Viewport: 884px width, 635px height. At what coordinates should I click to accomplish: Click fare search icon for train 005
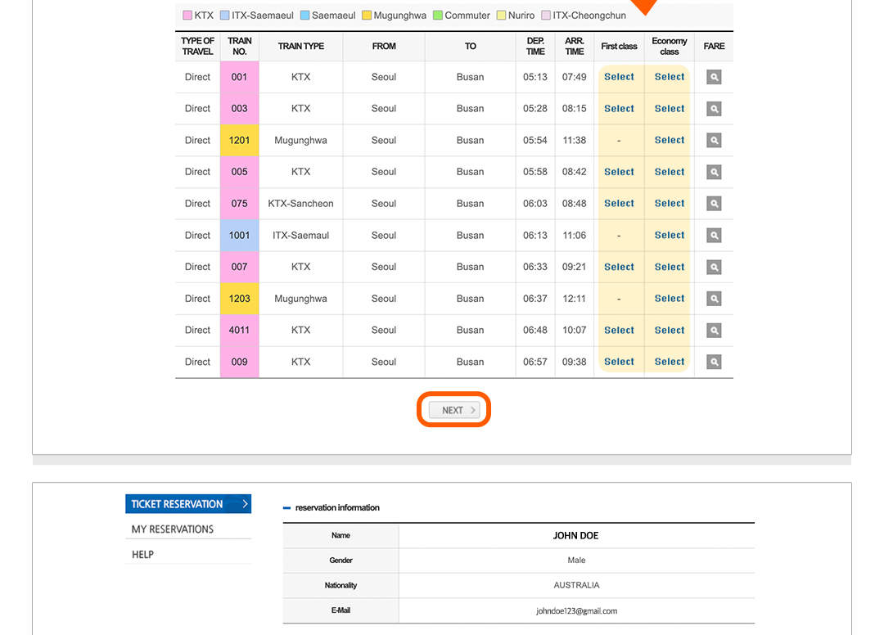click(x=714, y=172)
